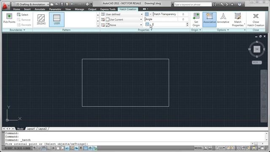Open the background color None dropdown
Screen dimensions: 270x152
pos(124,25)
